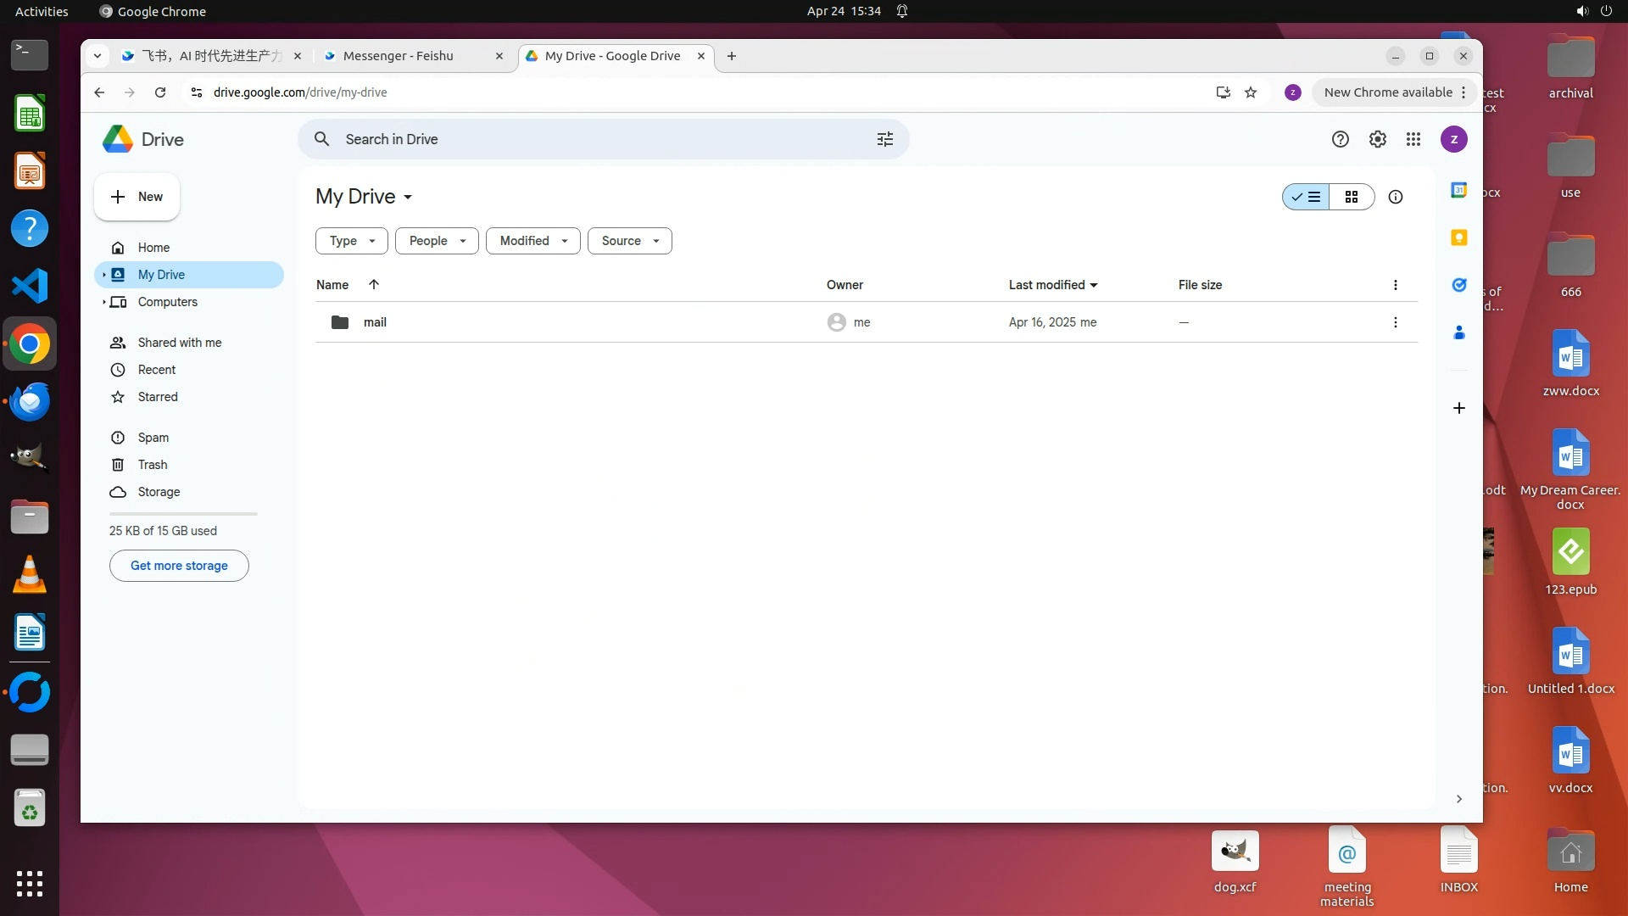The width and height of the screenshot is (1628, 916).
Task: Go to Shared with me
Action: point(179,343)
